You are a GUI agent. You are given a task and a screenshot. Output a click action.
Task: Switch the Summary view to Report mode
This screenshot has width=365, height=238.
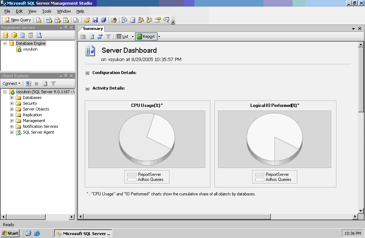coord(146,36)
